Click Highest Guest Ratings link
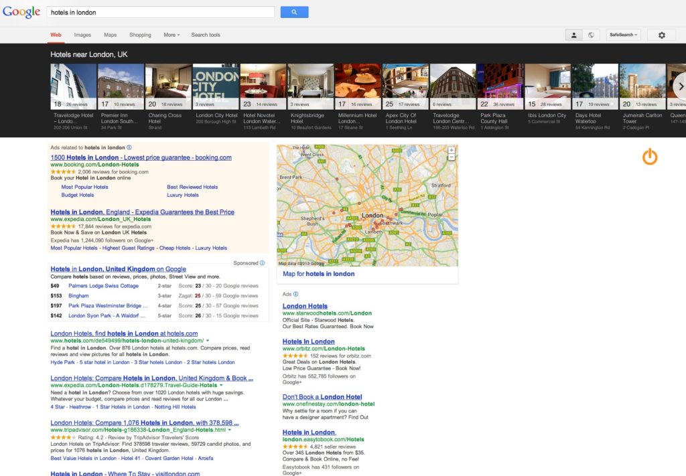This screenshot has width=686, height=476. click(x=128, y=248)
